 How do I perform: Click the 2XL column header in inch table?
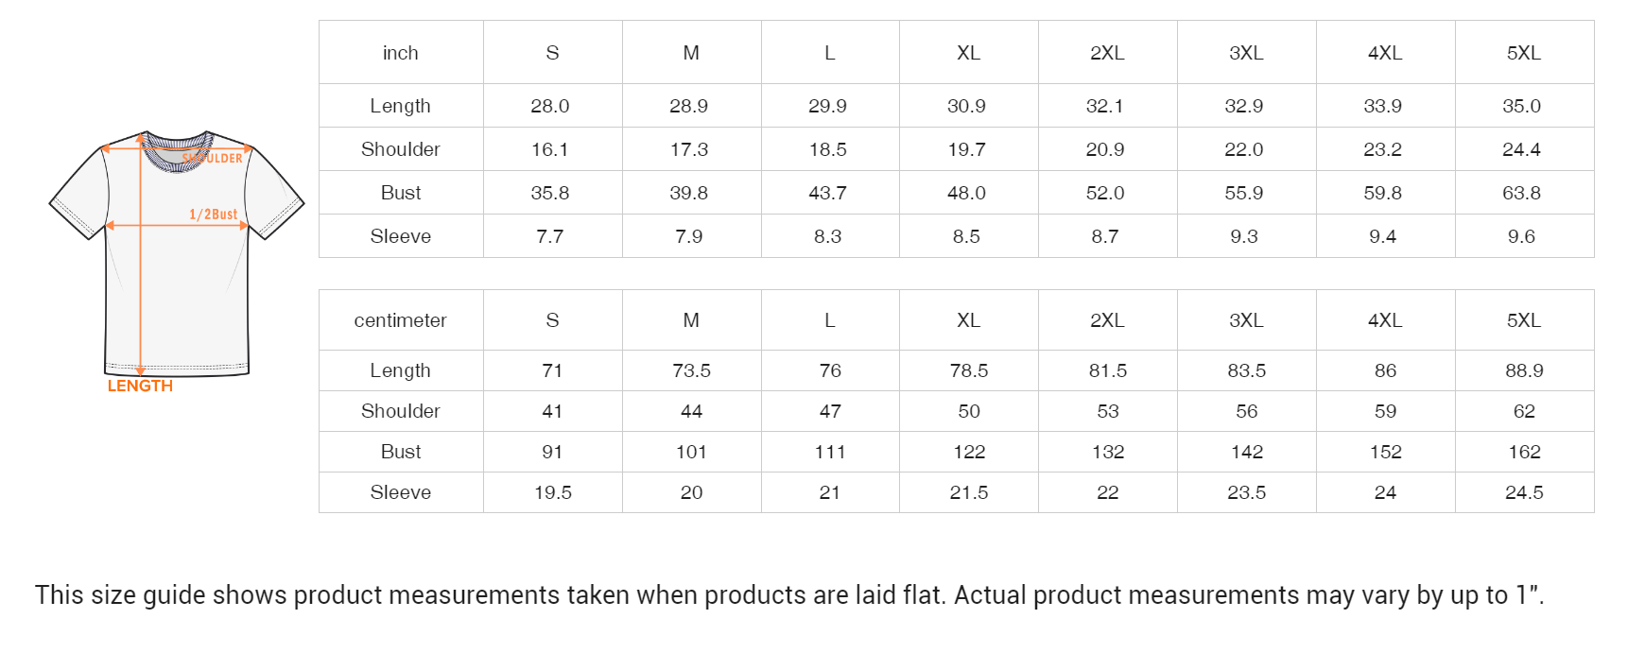click(1107, 53)
